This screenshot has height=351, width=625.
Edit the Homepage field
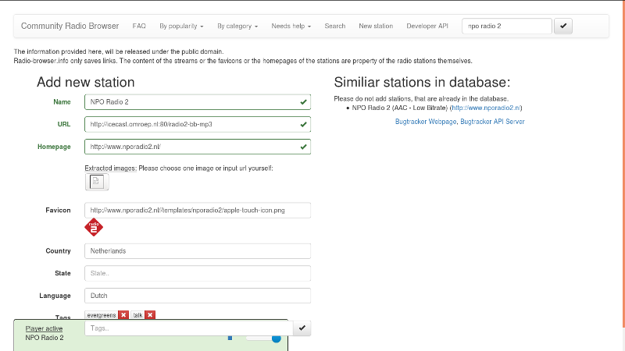198,147
